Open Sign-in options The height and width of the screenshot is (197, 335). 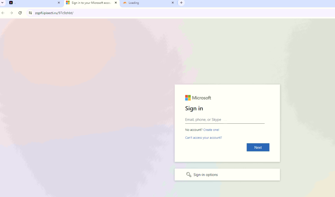(227, 175)
